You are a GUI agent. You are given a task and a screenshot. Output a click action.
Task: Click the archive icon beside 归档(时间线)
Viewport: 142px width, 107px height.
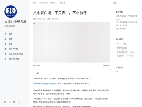[x=6, y=49]
